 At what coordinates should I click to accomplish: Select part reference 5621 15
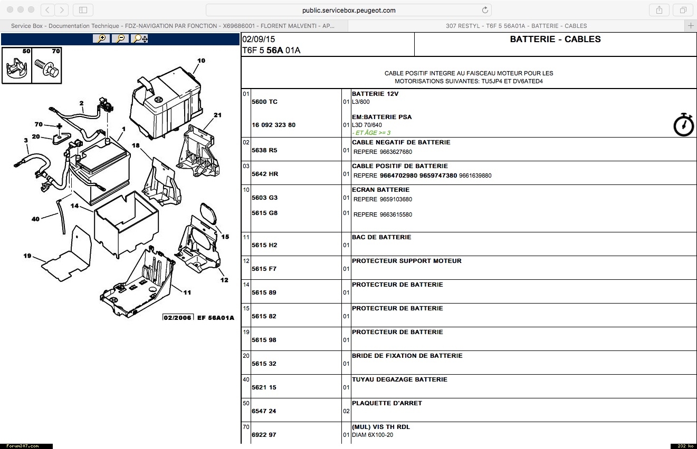tap(264, 387)
